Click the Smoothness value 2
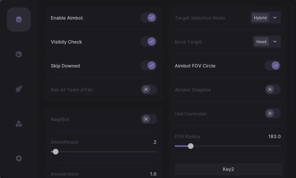Screen dimensions: 296x178 pyautogui.click(x=155, y=142)
